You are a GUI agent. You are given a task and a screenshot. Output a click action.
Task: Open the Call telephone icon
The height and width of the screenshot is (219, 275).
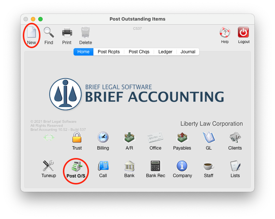pos(103,166)
